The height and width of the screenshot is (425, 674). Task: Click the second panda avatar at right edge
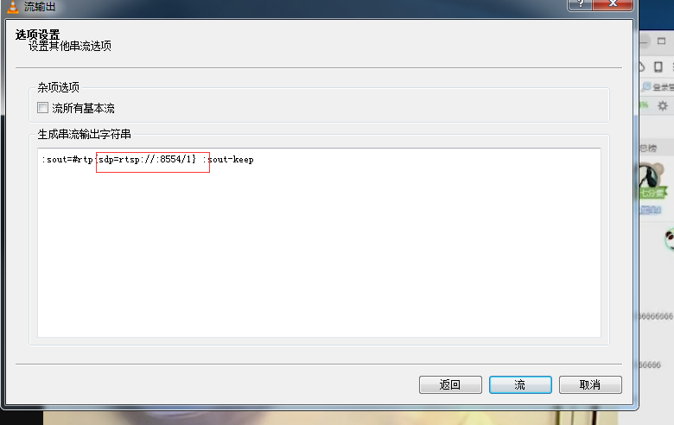670,240
